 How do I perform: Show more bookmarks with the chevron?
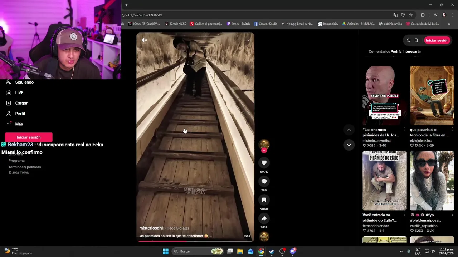click(x=449, y=24)
